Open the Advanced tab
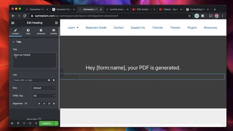Viewport: 233px width, 131px height. [x=41, y=32]
